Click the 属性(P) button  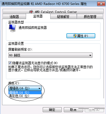81,36
